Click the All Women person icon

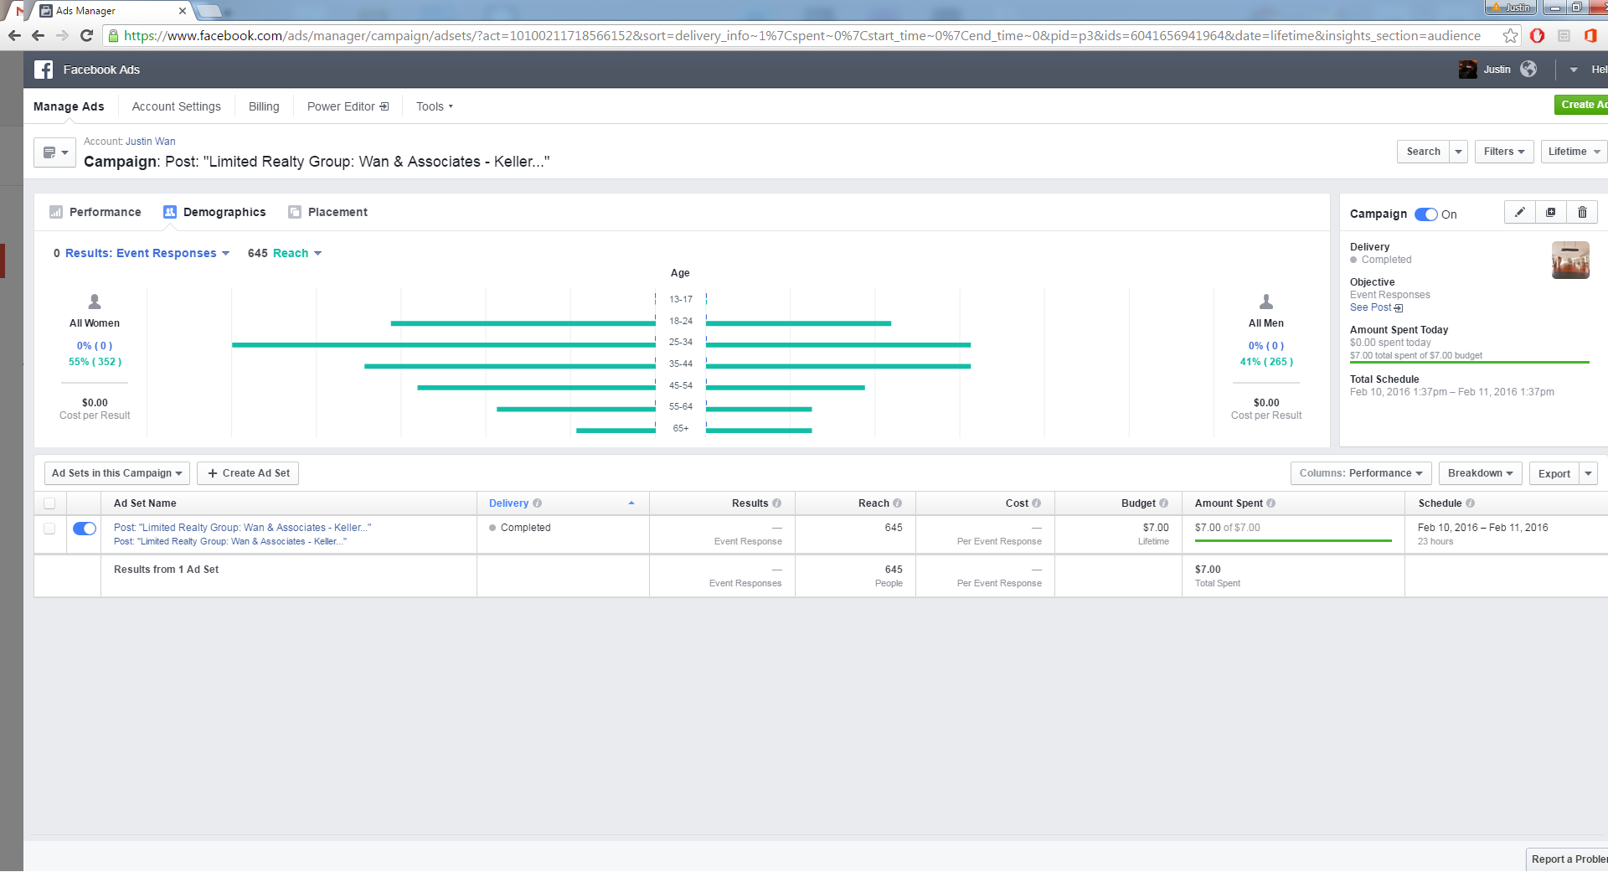point(95,302)
